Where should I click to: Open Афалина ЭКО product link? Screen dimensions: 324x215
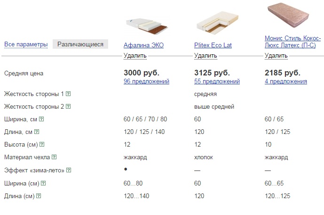[x=143, y=45]
